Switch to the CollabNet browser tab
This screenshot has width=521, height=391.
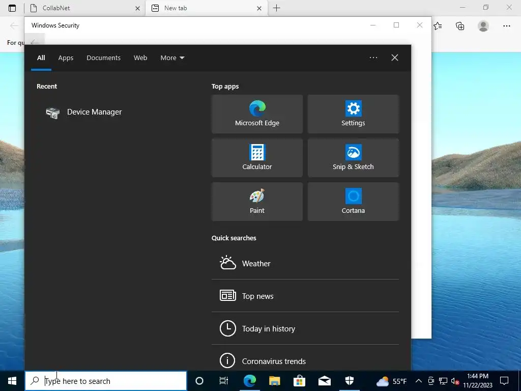85,8
